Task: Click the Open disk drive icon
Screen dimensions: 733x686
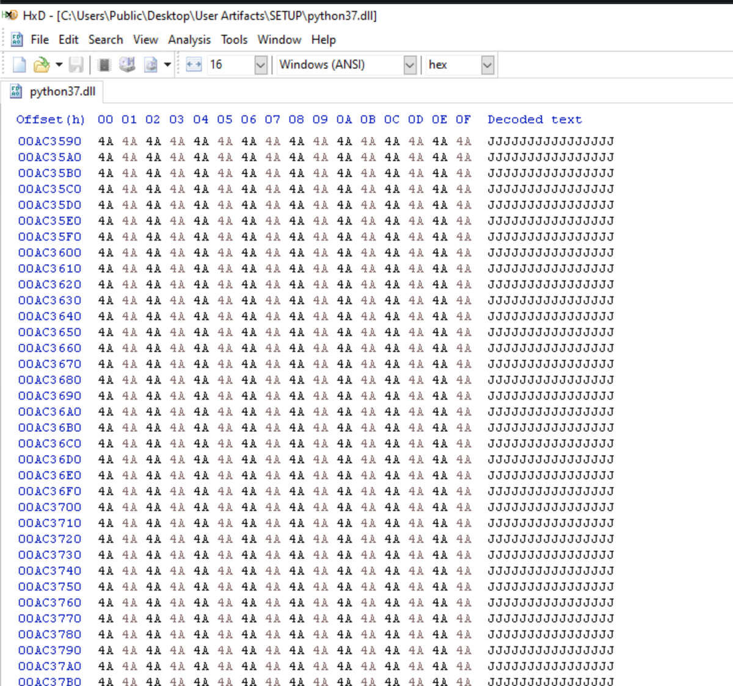Action: click(127, 65)
